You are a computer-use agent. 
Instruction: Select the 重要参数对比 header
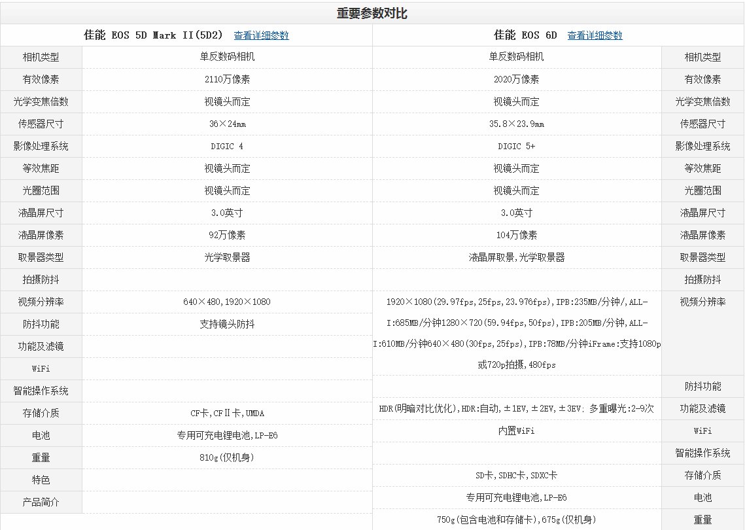tap(372, 11)
